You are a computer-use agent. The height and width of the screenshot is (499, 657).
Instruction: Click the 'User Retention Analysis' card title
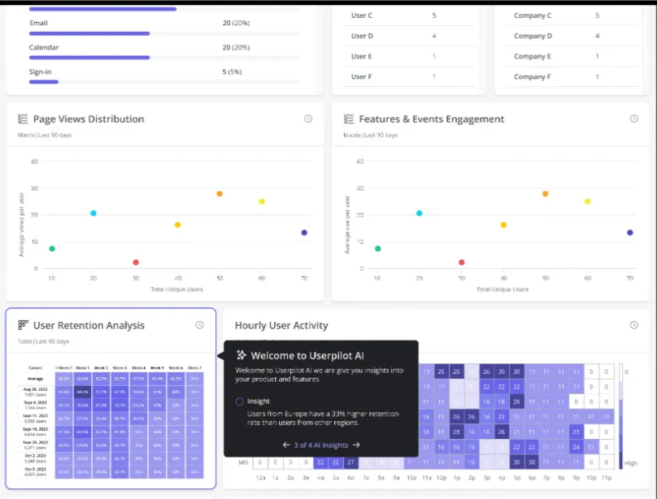tap(89, 325)
